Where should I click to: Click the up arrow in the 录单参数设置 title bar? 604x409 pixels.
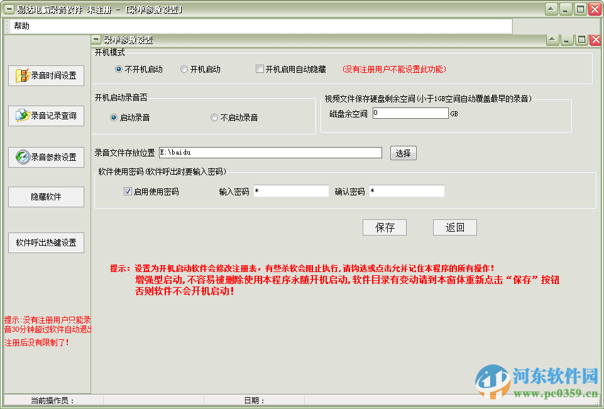[552, 40]
